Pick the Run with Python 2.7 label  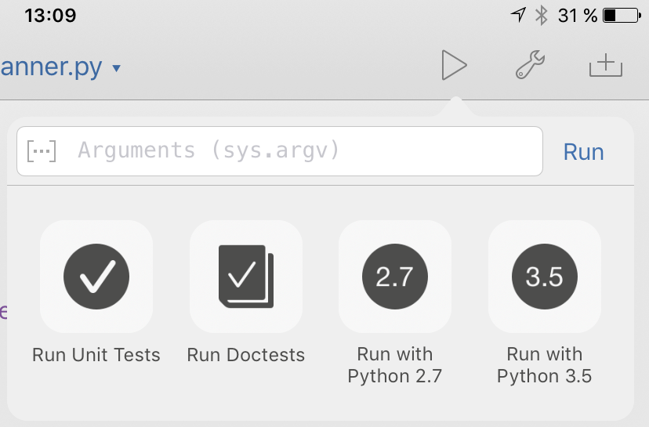395,365
